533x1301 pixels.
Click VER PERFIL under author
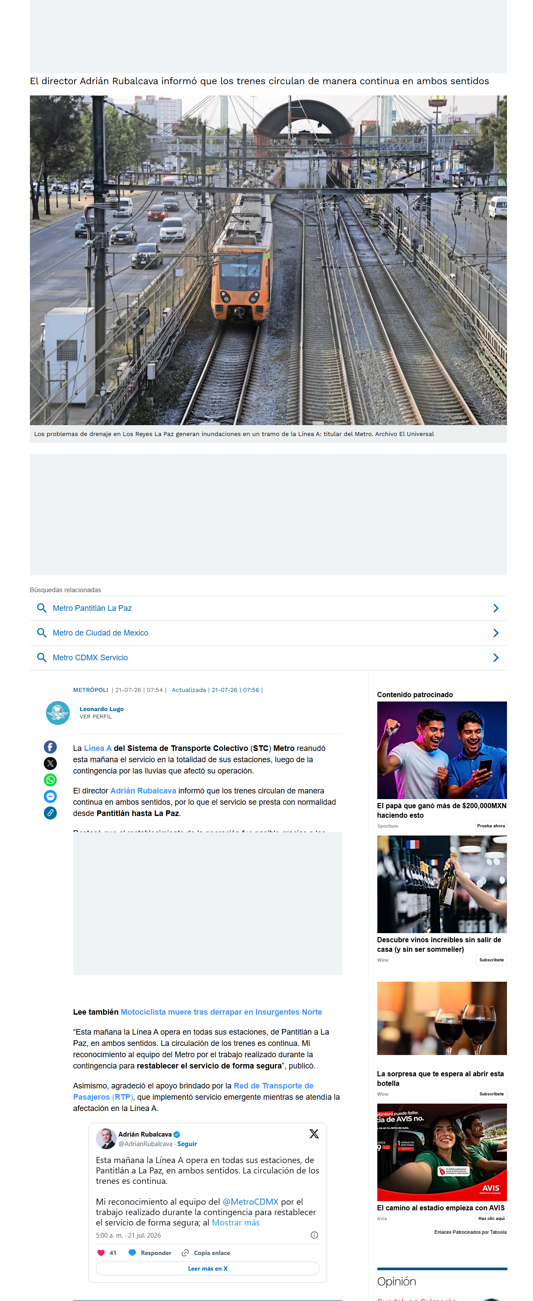95,717
